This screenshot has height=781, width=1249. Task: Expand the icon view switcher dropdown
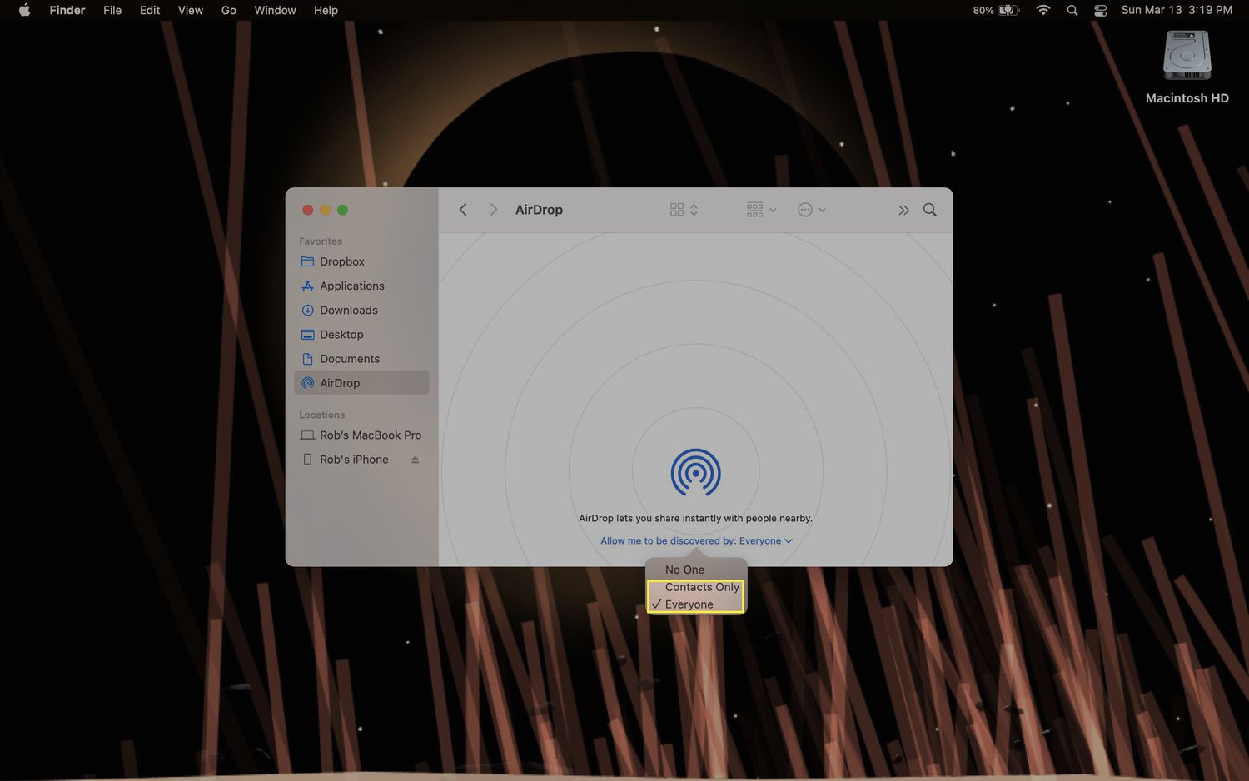(684, 210)
